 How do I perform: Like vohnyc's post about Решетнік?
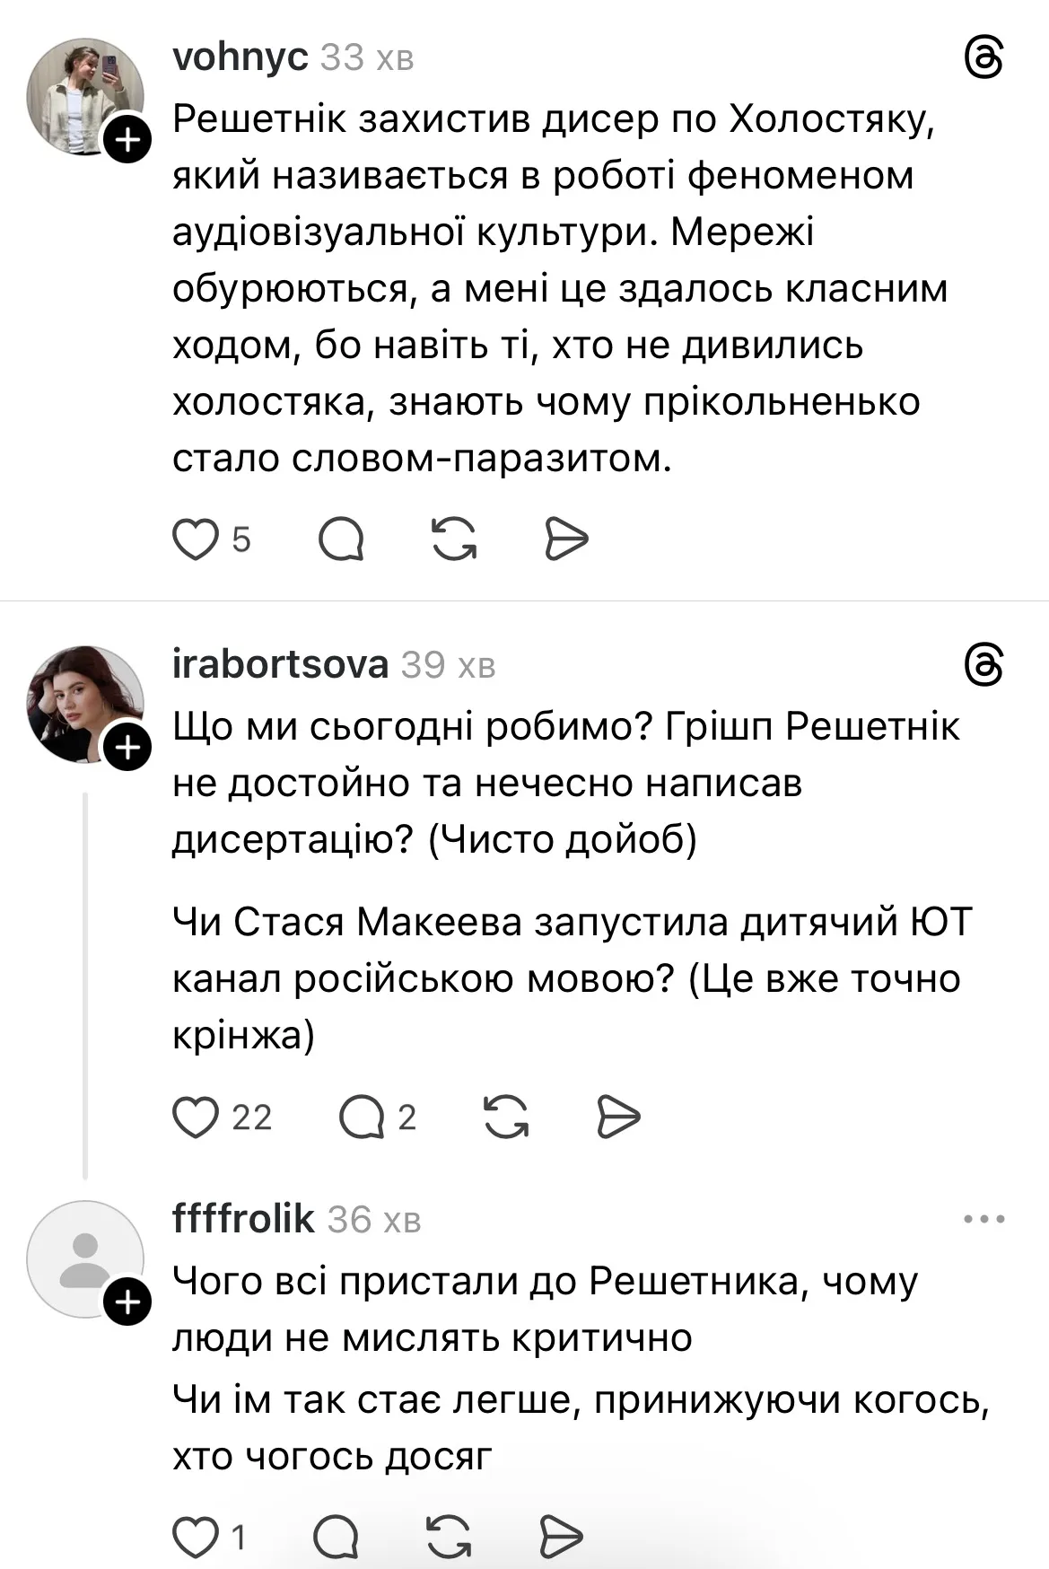(x=197, y=537)
